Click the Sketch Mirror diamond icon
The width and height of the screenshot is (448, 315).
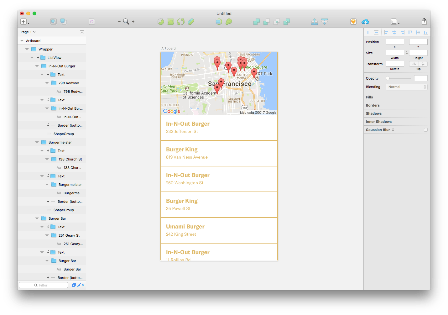353,22
